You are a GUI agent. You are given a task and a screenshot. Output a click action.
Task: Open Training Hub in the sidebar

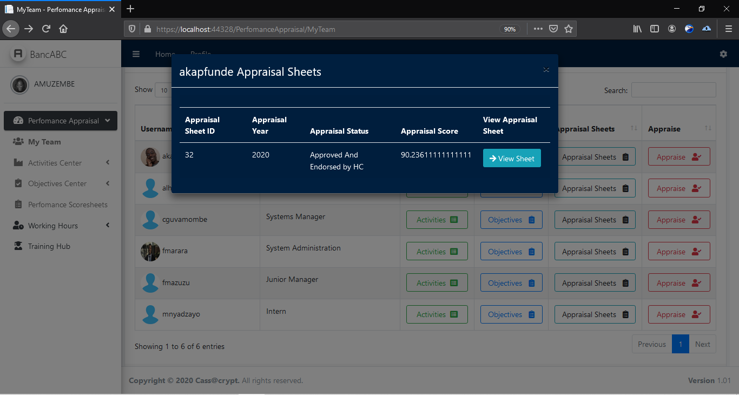click(x=49, y=246)
